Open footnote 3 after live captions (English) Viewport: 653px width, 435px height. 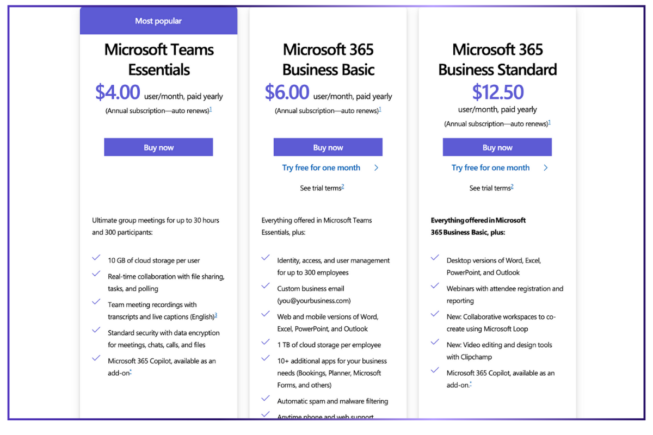215,315
